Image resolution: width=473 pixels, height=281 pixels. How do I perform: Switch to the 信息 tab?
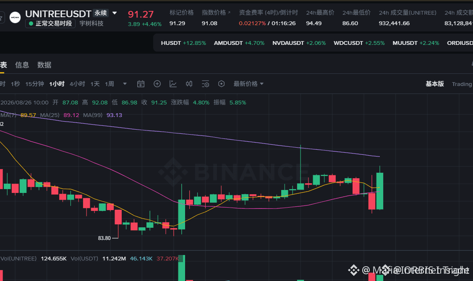[x=22, y=65]
